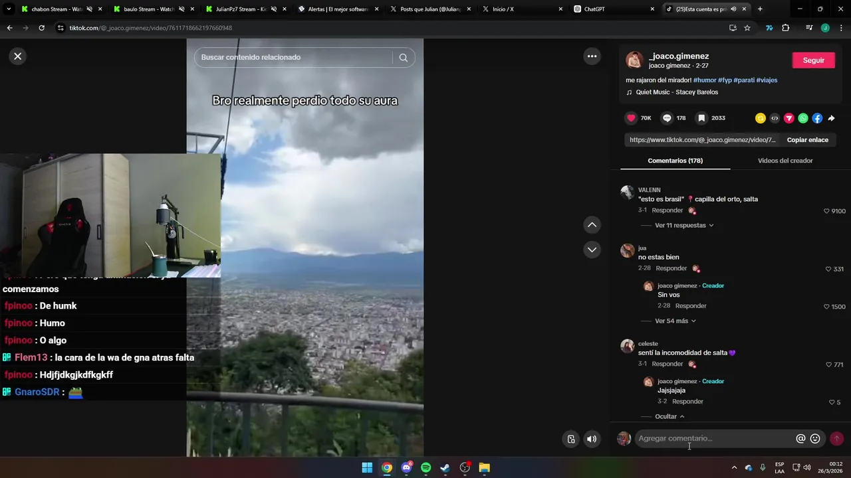The width and height of the screenshot is (851, 478).
Task: Click the search magnifier in related content box
Action: click(x=403, y=58)
